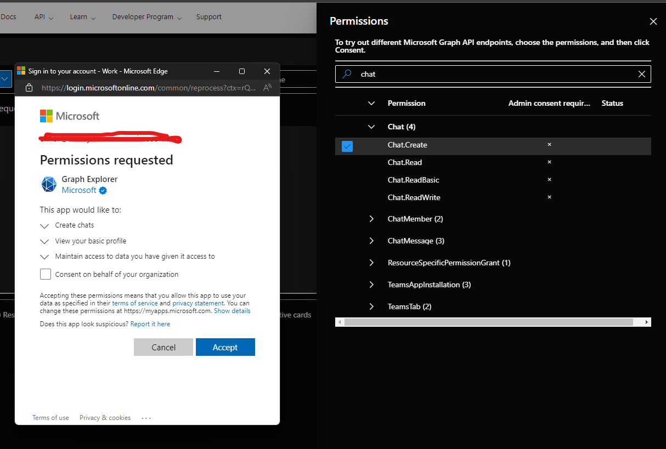Image resolution: width=666 pixels, height=449 pixels.
Task: Open the Support menu
Action: coord(208,16)
